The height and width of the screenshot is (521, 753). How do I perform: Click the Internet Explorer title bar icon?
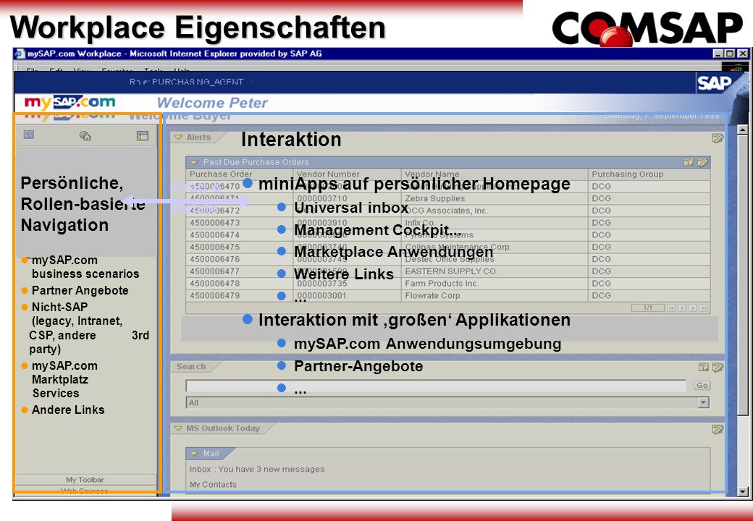[x=20, y=54]
